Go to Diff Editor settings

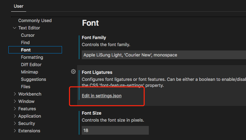click(31, 65)
